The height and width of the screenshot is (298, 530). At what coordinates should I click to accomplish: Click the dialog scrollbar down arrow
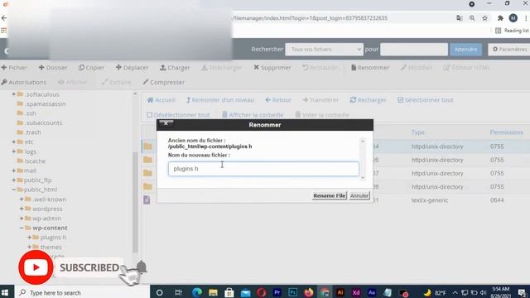(363, 177)
